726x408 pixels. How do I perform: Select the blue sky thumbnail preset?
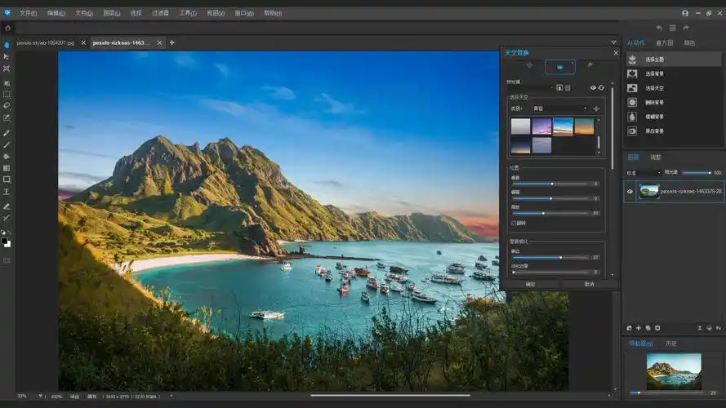pos(562,126)
